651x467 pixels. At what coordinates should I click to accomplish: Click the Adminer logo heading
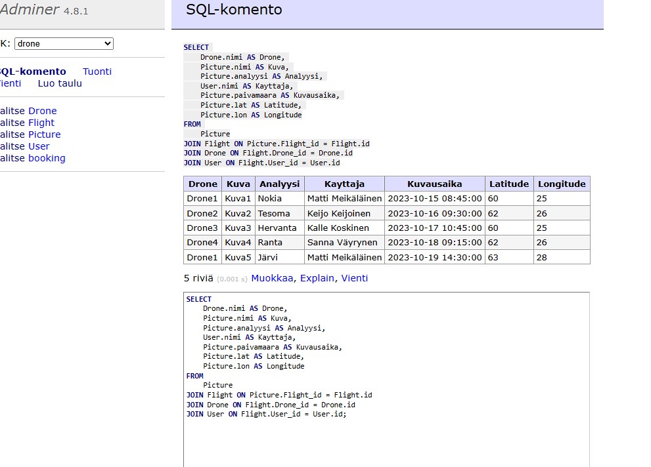[30, 10]
